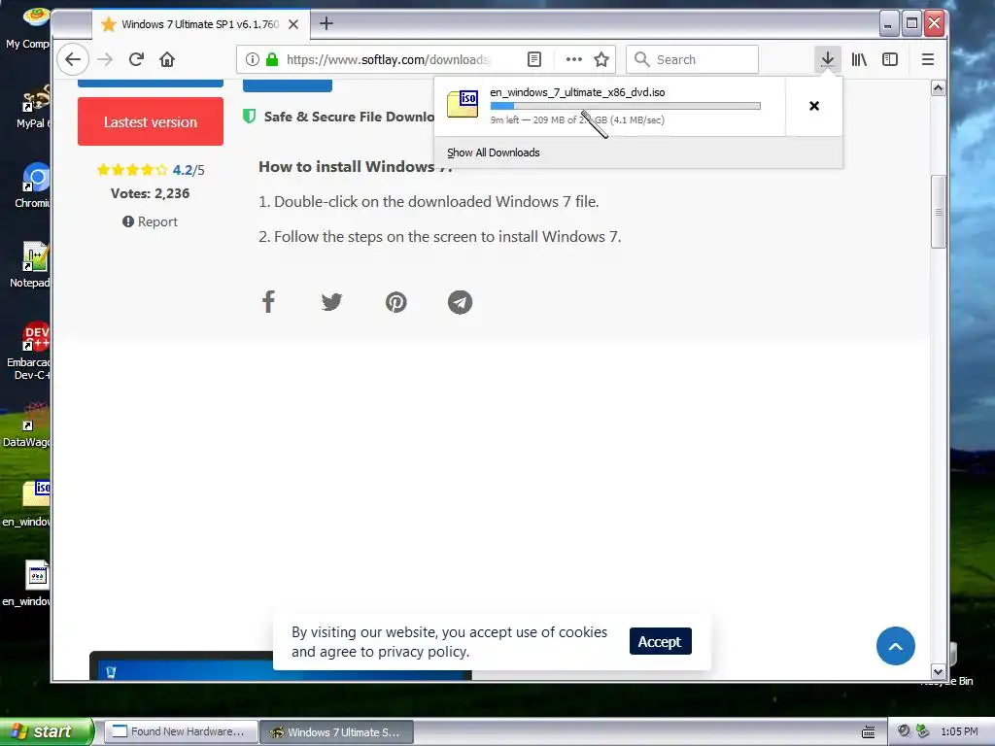The height and width of the screenshot is (746, 995).
Task: Click the scrollbar down arrow
Action: pos(939,672)
